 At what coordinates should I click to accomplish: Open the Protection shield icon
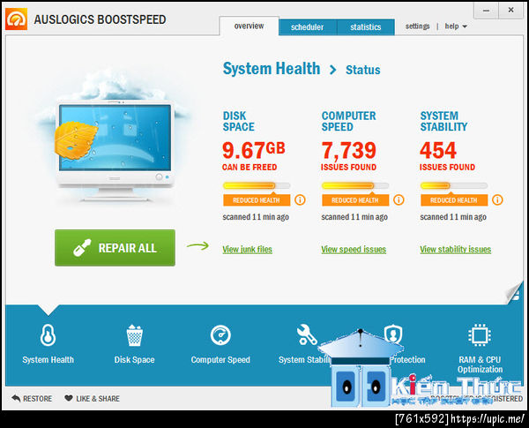tap(393, 334)
